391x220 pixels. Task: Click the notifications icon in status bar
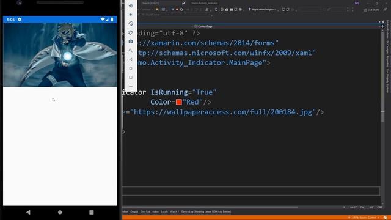tap(386, 218)
